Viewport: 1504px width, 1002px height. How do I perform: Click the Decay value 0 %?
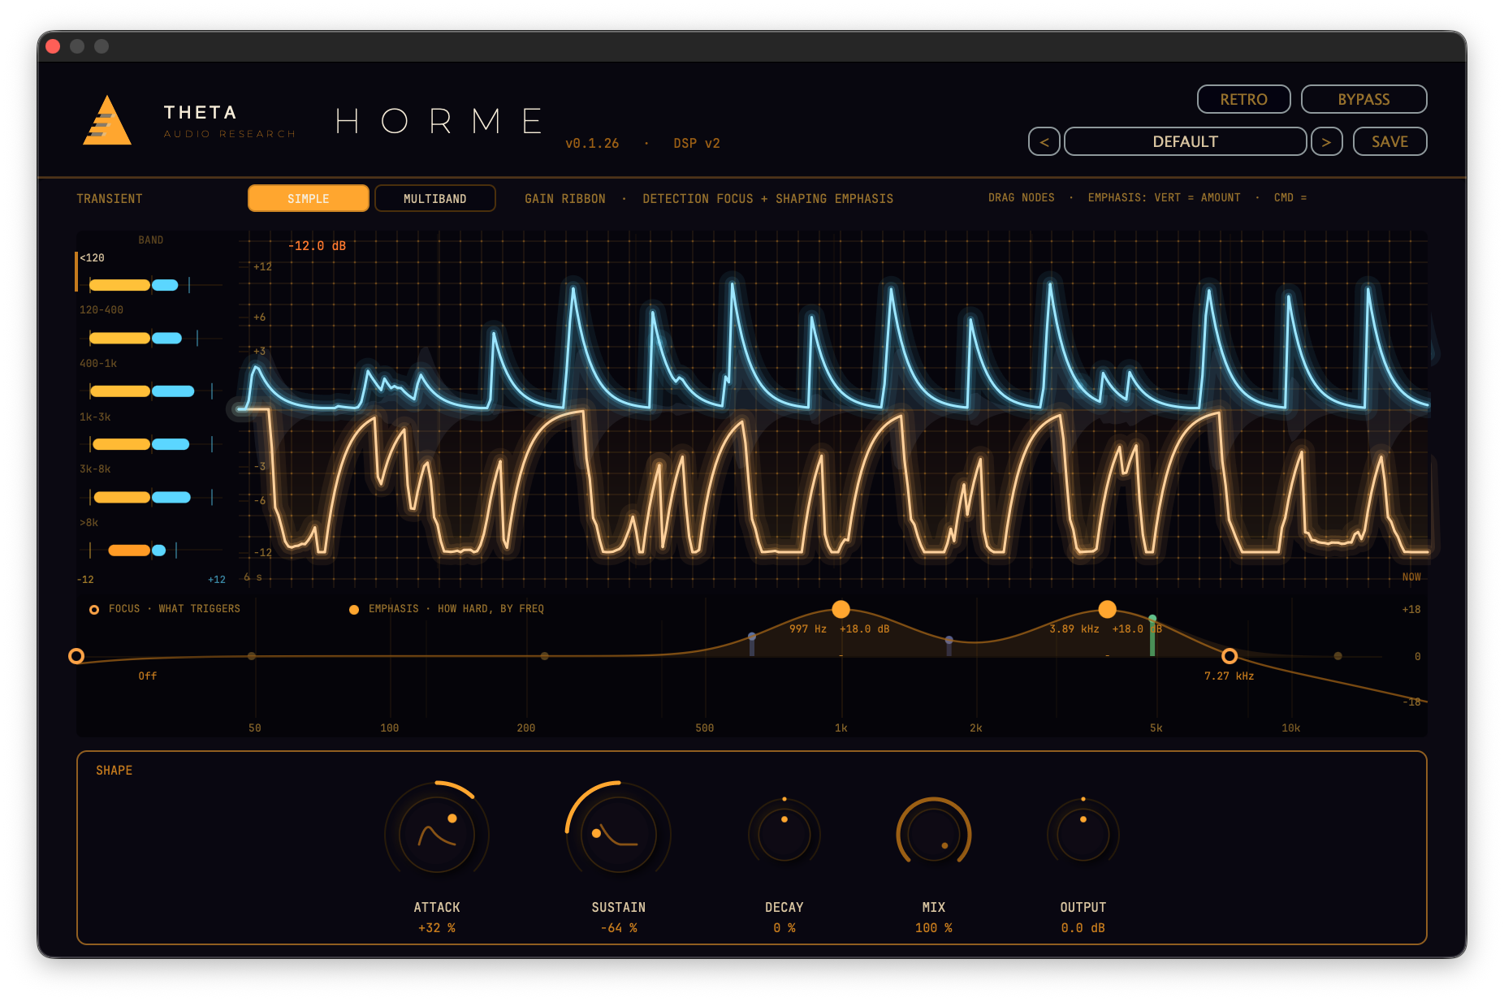coord(784,928)
